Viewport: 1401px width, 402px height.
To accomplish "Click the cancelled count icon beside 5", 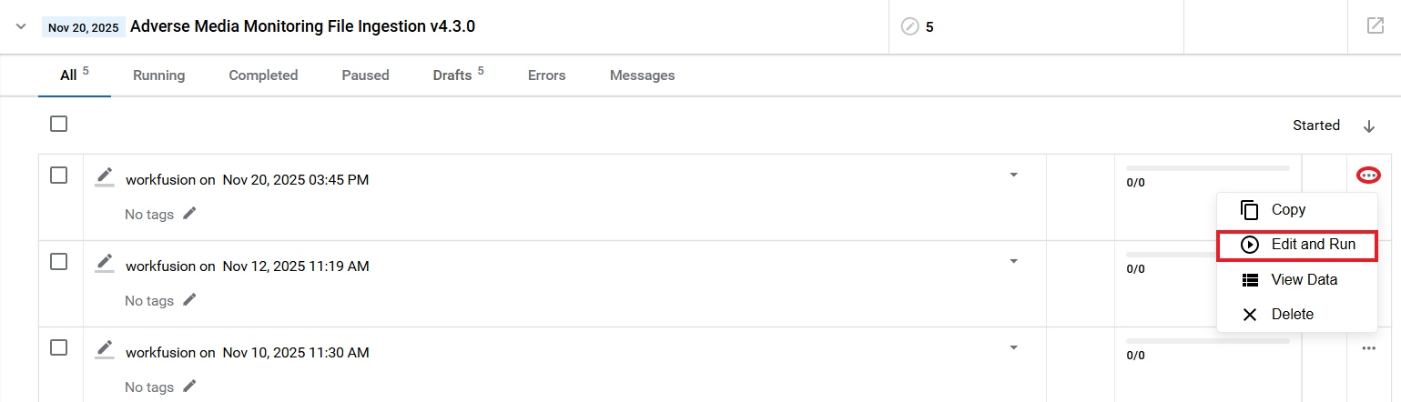I will coord(909,26).
